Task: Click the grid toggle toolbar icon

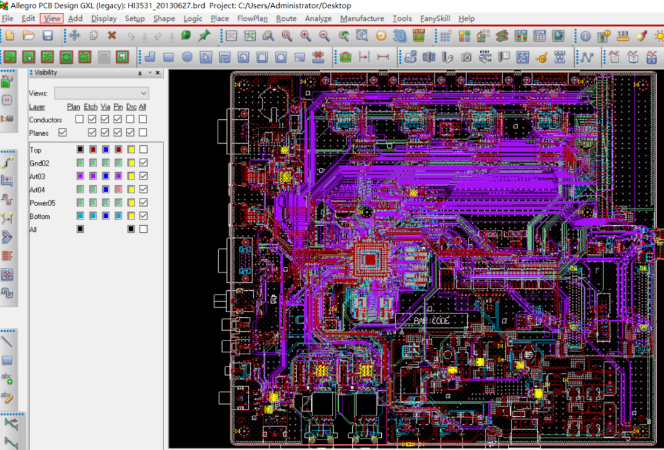Action: tap(445, 36)
